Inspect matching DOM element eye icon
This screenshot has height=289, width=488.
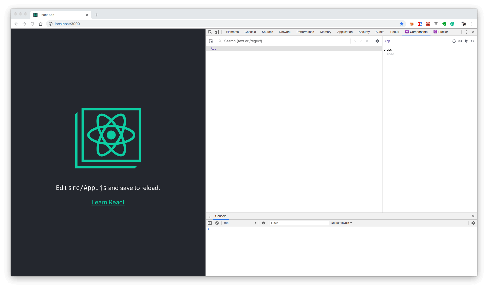pos(460,41)
